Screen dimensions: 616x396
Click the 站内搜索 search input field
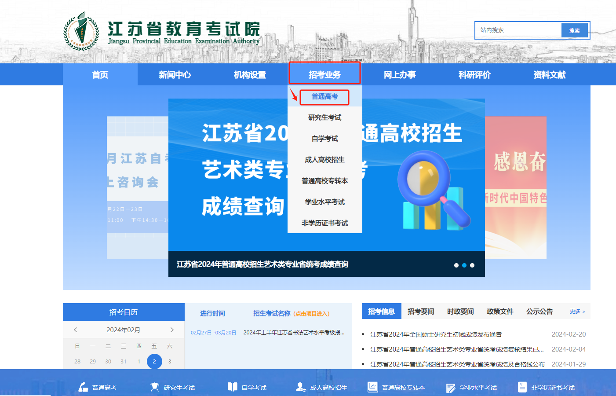click(519, 30)
